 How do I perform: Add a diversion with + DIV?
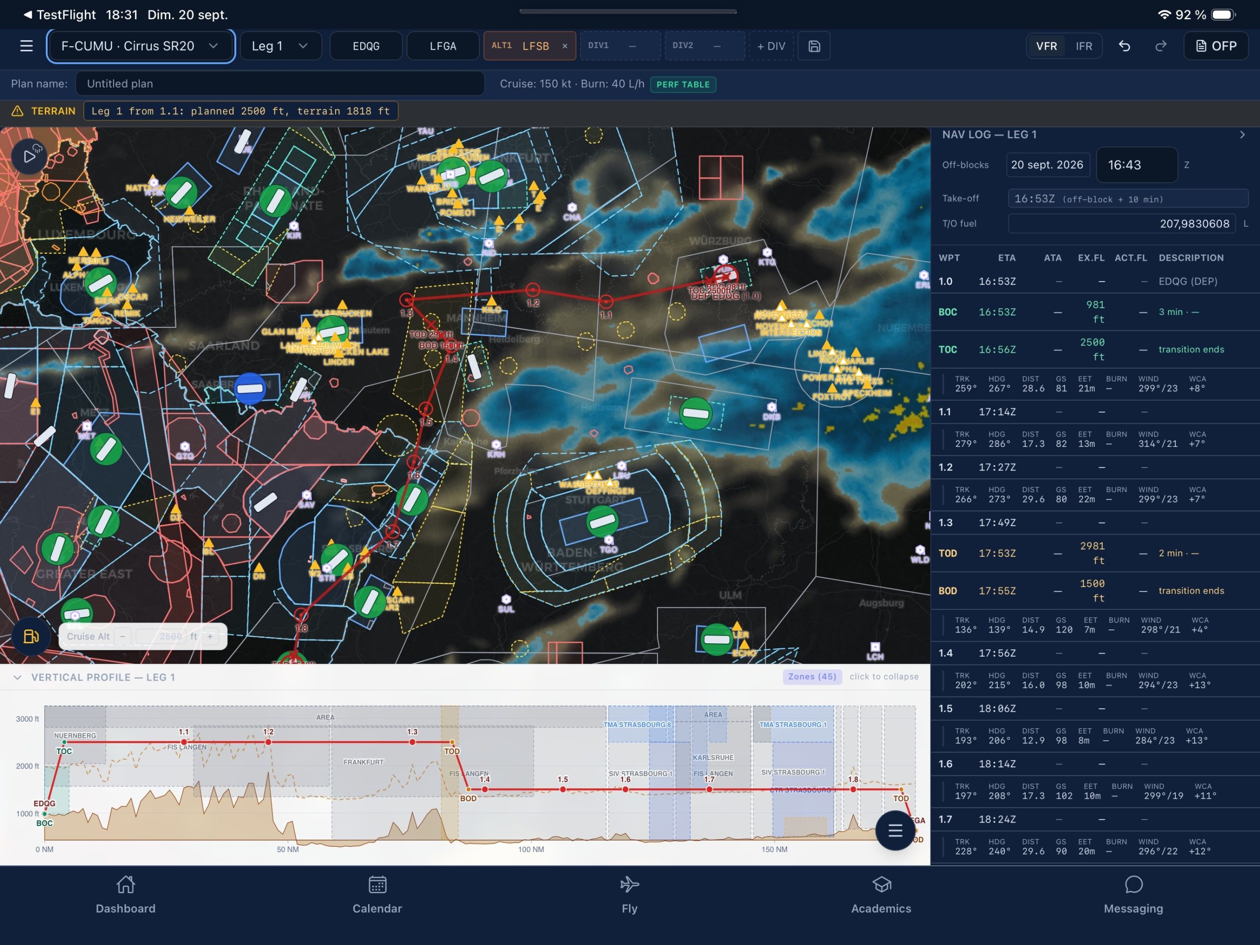coord(771,46)
